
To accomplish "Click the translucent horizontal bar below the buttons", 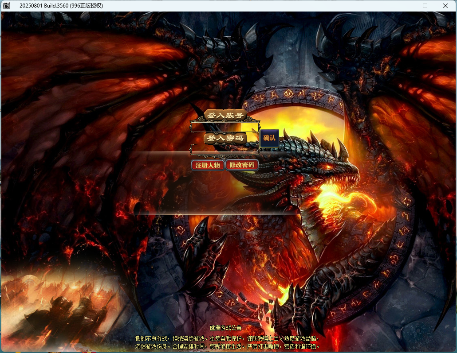I will [x=217, y=208].
